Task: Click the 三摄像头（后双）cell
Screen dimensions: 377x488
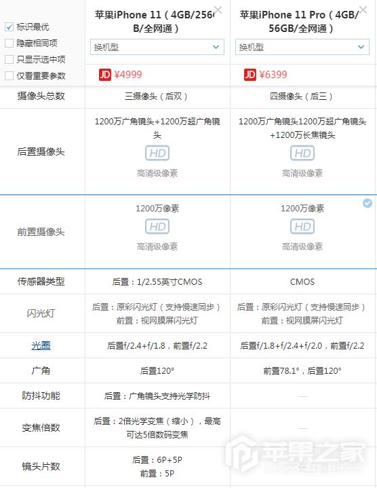Action: 157,97
